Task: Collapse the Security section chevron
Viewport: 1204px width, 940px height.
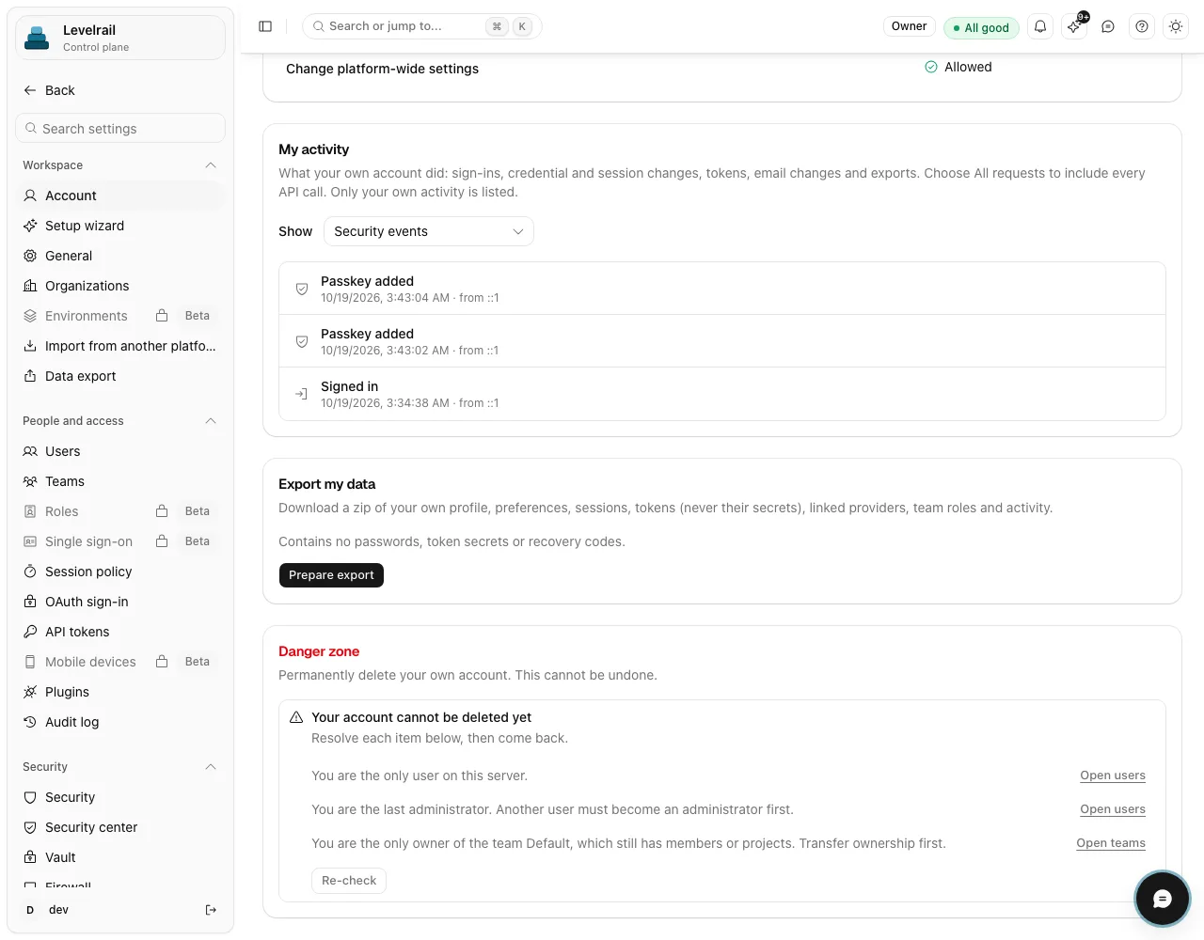Action: pyautogui.click(x=211, y=767)
